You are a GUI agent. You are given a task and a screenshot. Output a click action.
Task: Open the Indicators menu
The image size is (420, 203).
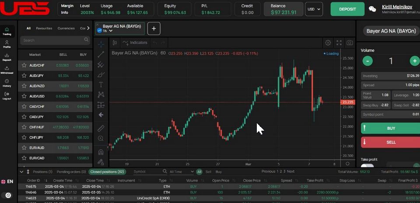coord(135,43)
